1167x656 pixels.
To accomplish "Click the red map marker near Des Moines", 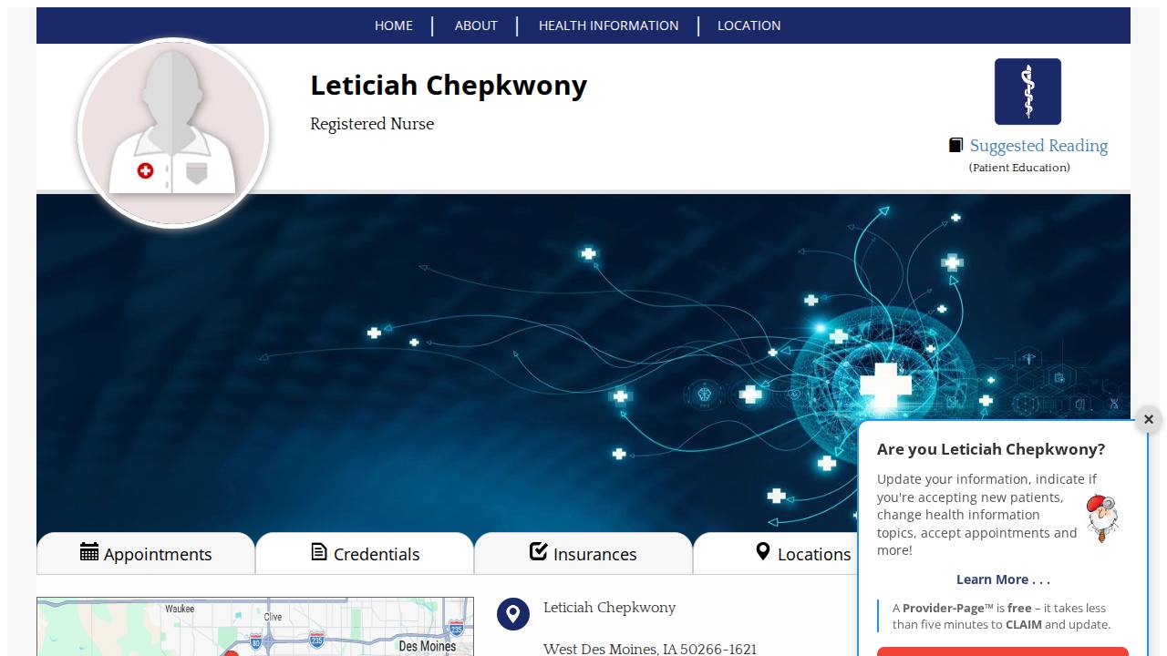I will [232, 651].
